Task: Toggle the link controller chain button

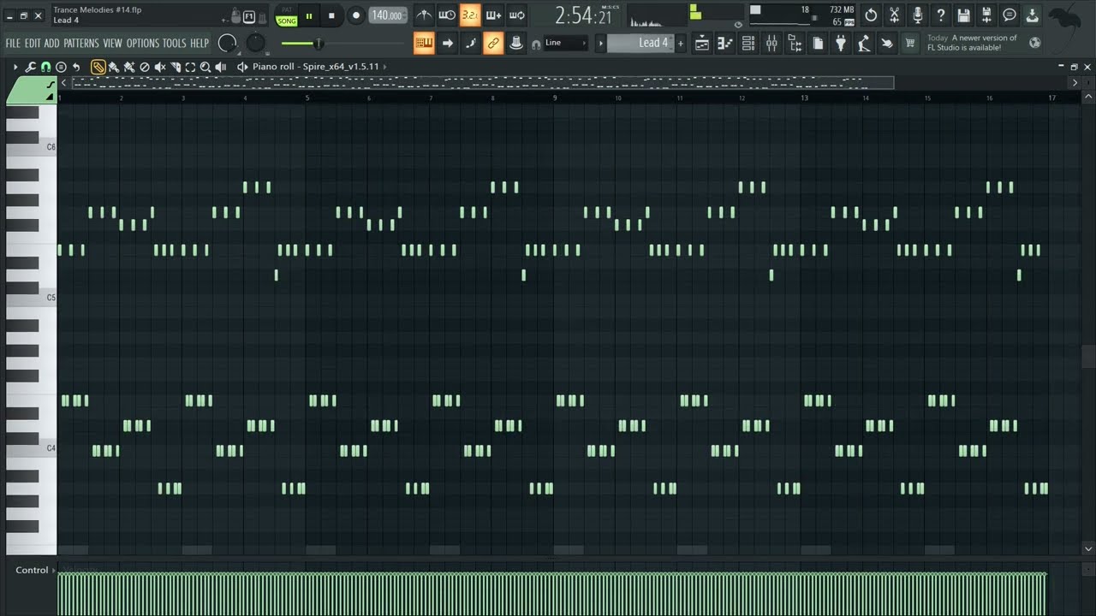Action: click(x=493, y=44)
